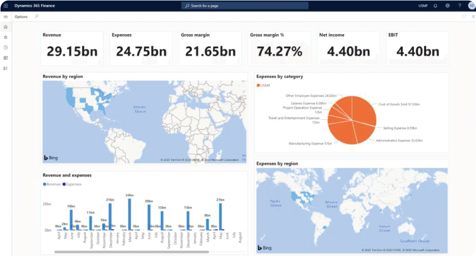
Task: Click the Project Operation Expense label
Action: 302,109
